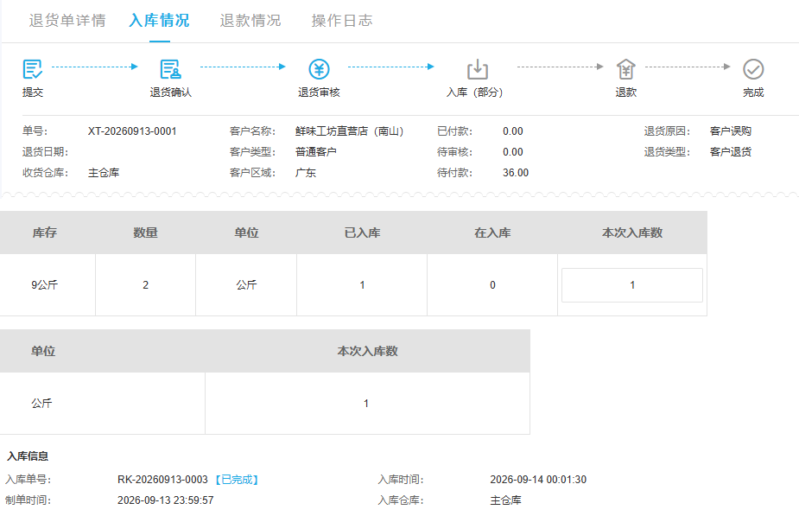799x516 pixels.
Task: Click the 数量 column header
Action: [x=146, y=233]
